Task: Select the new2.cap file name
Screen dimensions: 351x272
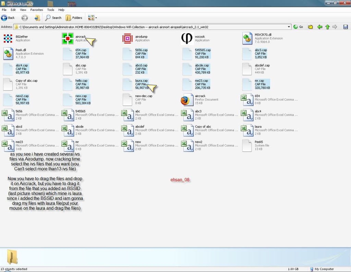Action: [x=22, y=96]
